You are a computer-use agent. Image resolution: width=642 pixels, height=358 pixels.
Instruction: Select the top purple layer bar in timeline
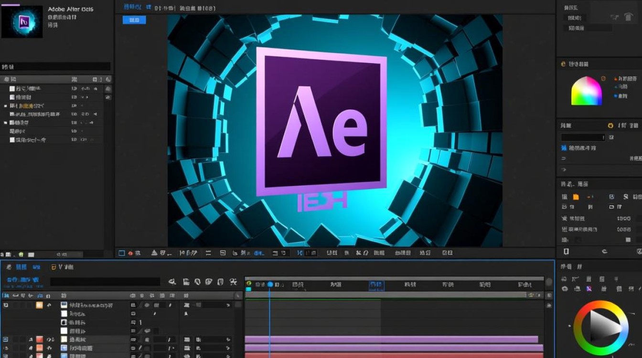392,339
